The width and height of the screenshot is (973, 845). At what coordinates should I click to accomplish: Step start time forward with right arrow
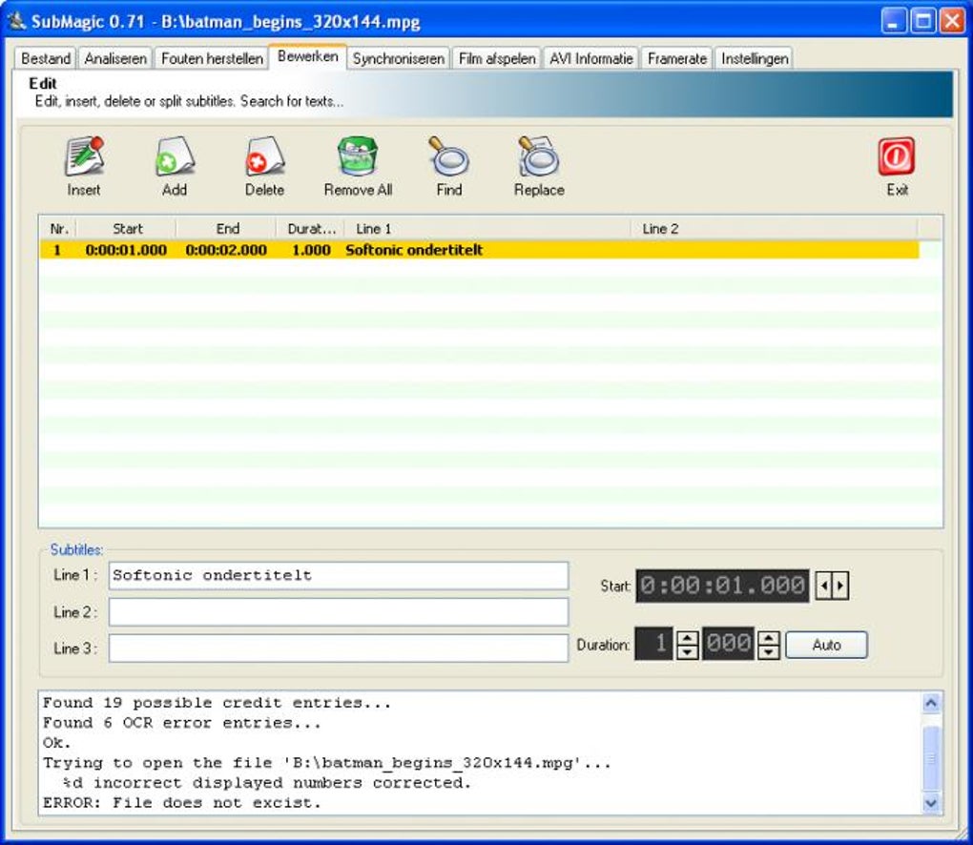[x=840, y=586]
